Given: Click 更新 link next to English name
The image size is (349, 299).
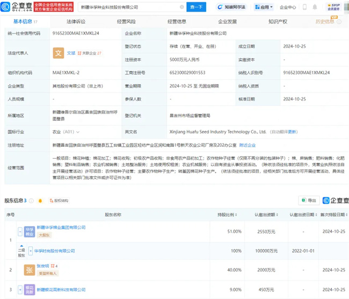Looking at the screenshot, I should 292,131.
